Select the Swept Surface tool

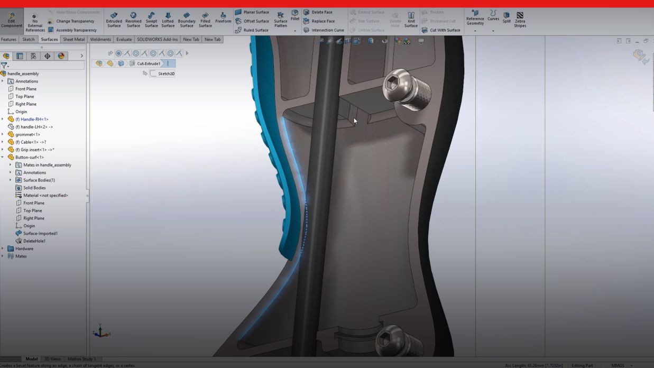pos(151,20)
